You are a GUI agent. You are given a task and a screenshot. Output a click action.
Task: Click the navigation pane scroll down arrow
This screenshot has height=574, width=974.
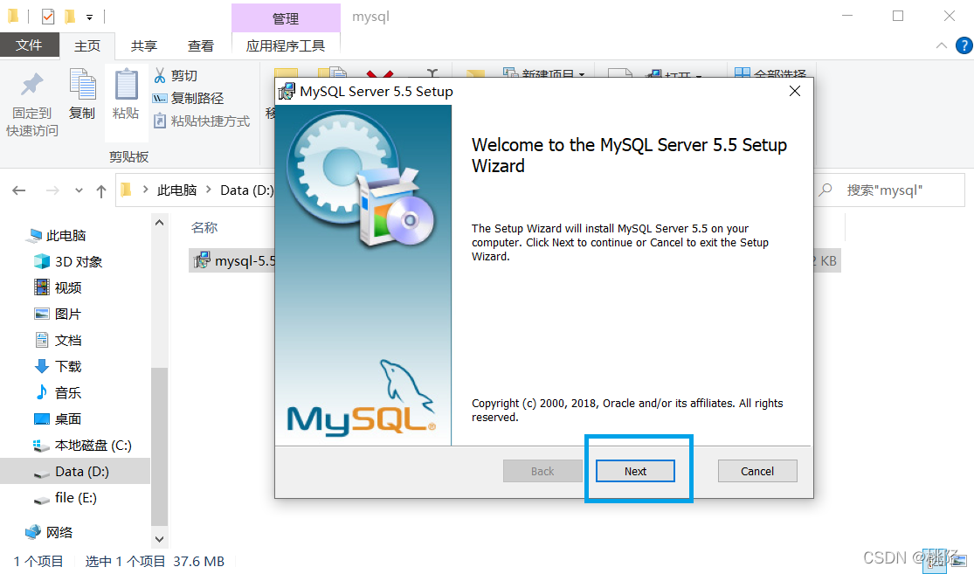click(160, 539)
